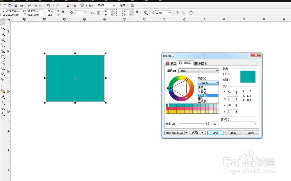
Task: Expand the 贴齐 snap dropdown
Action: [x=128, y=6]
